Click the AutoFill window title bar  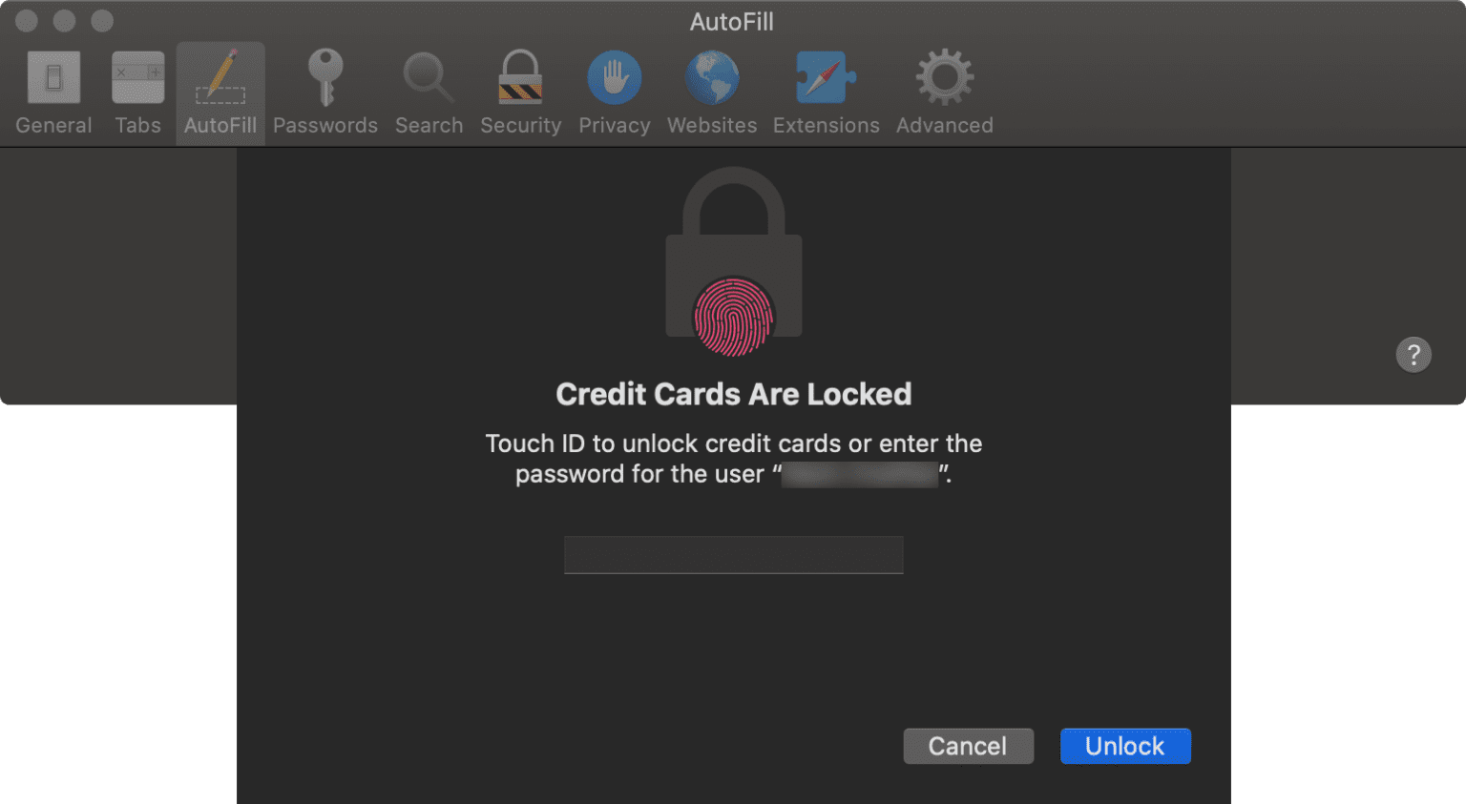click(732, 21)
